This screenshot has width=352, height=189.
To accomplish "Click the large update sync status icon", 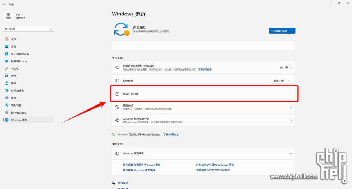I will coord(122,29).
